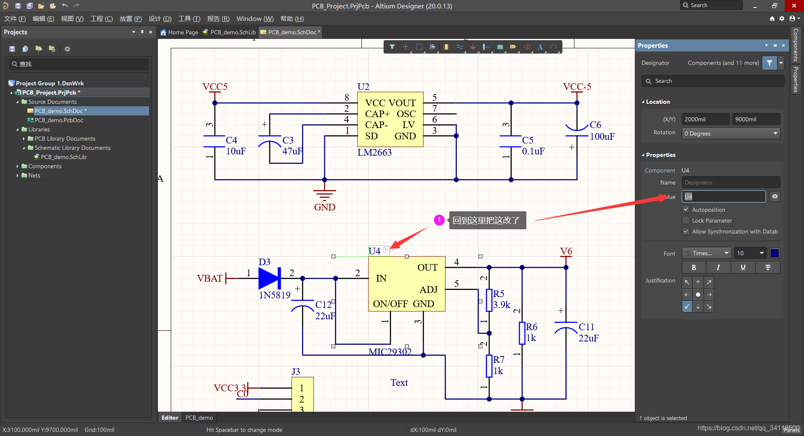Screen dimensions: 804x436
Task: Open the vertical Components side panel tab
Action: pyautogui.click(x=796, y=45)
